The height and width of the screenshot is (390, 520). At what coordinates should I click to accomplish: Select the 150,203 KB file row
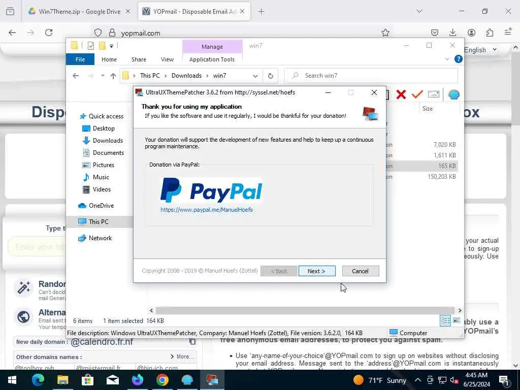(423, 177)
